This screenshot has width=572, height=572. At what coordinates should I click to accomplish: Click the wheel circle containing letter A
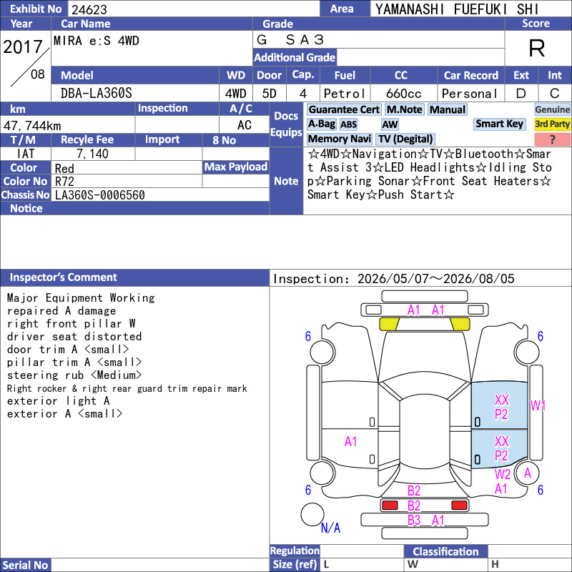click(527, 473)
